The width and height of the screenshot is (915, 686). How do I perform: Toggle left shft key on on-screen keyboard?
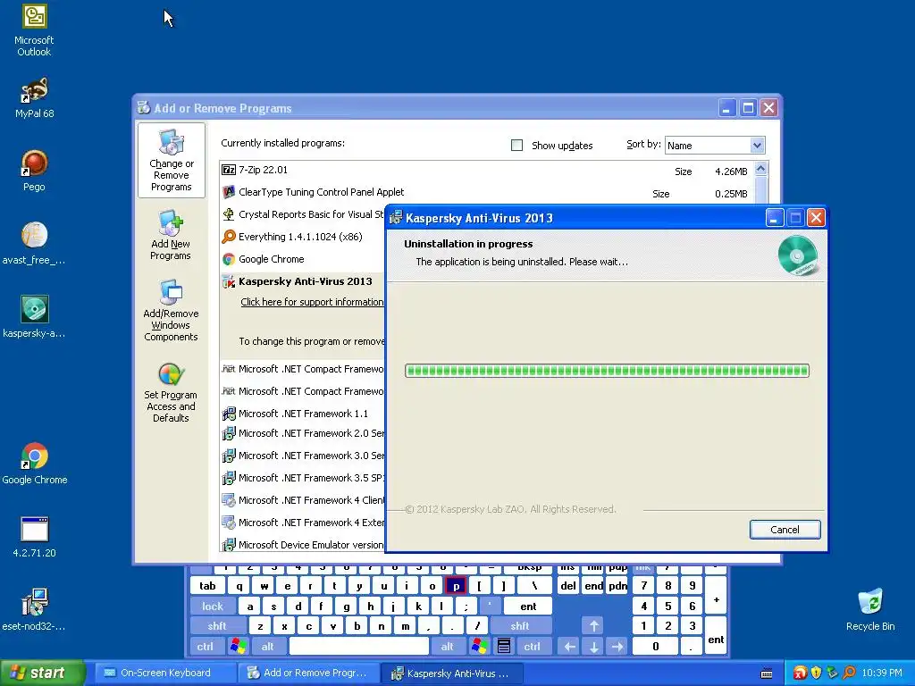[x=218, y=626]
